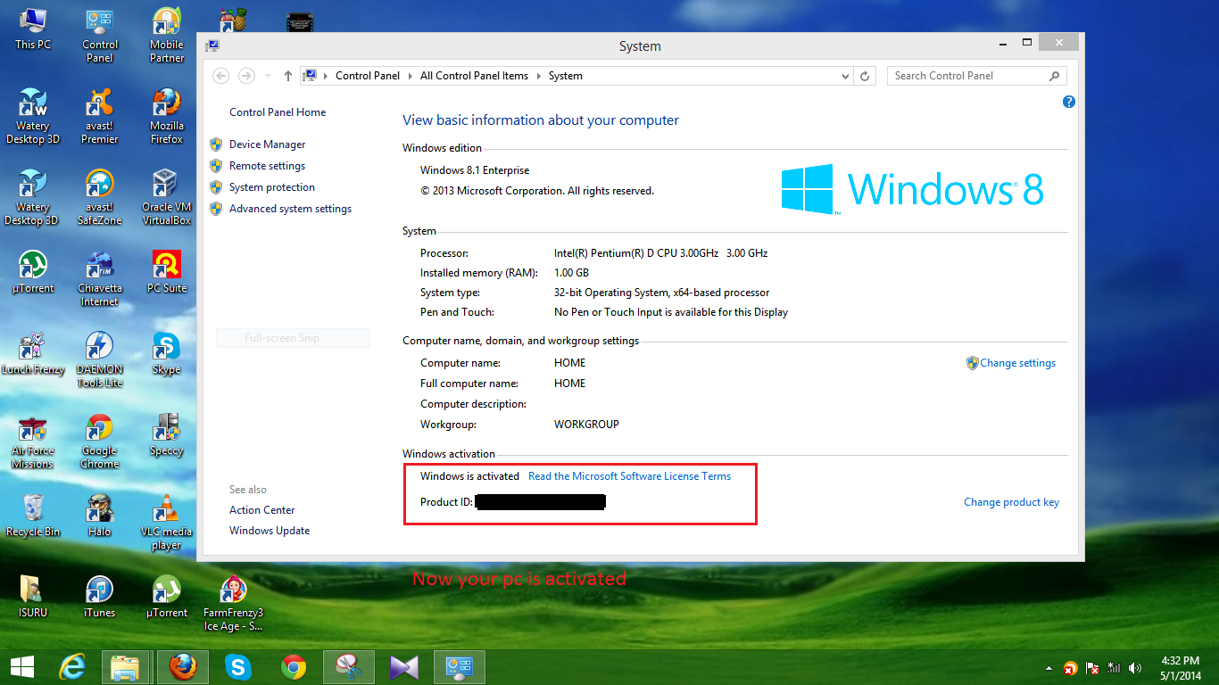The width and height of the screenshot is (1219, 685).
Task: Click the blue help question mark icon
Action: (x=1069, y=103)
